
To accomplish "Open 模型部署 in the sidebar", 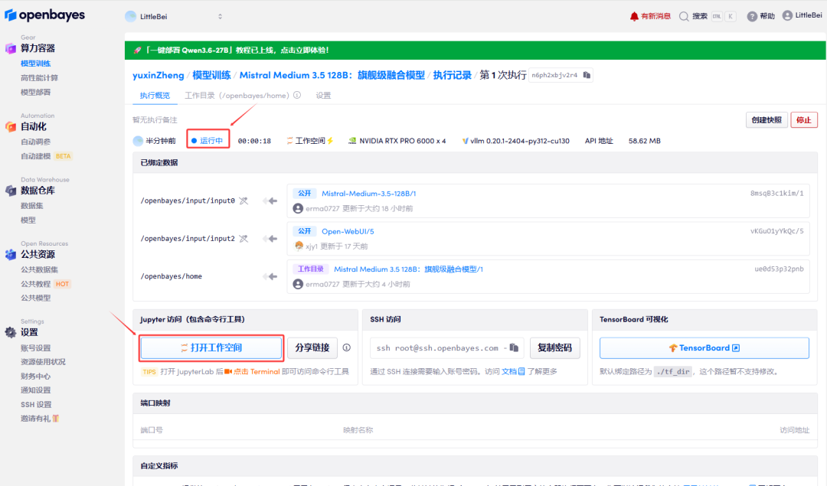I will coord(36,92).
